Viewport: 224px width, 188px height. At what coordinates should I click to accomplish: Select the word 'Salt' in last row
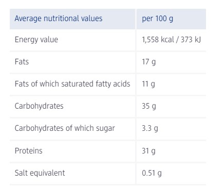click(21, 173)
